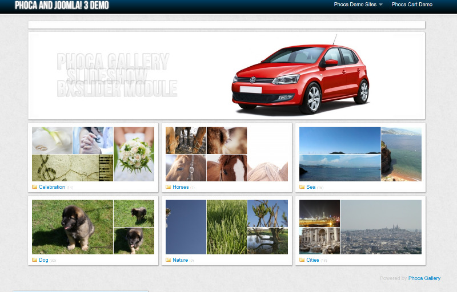This screenshot has width=457, height=292.
Task: Open the Dog category link
Action: pyautogui.click(x=43, y=260)
